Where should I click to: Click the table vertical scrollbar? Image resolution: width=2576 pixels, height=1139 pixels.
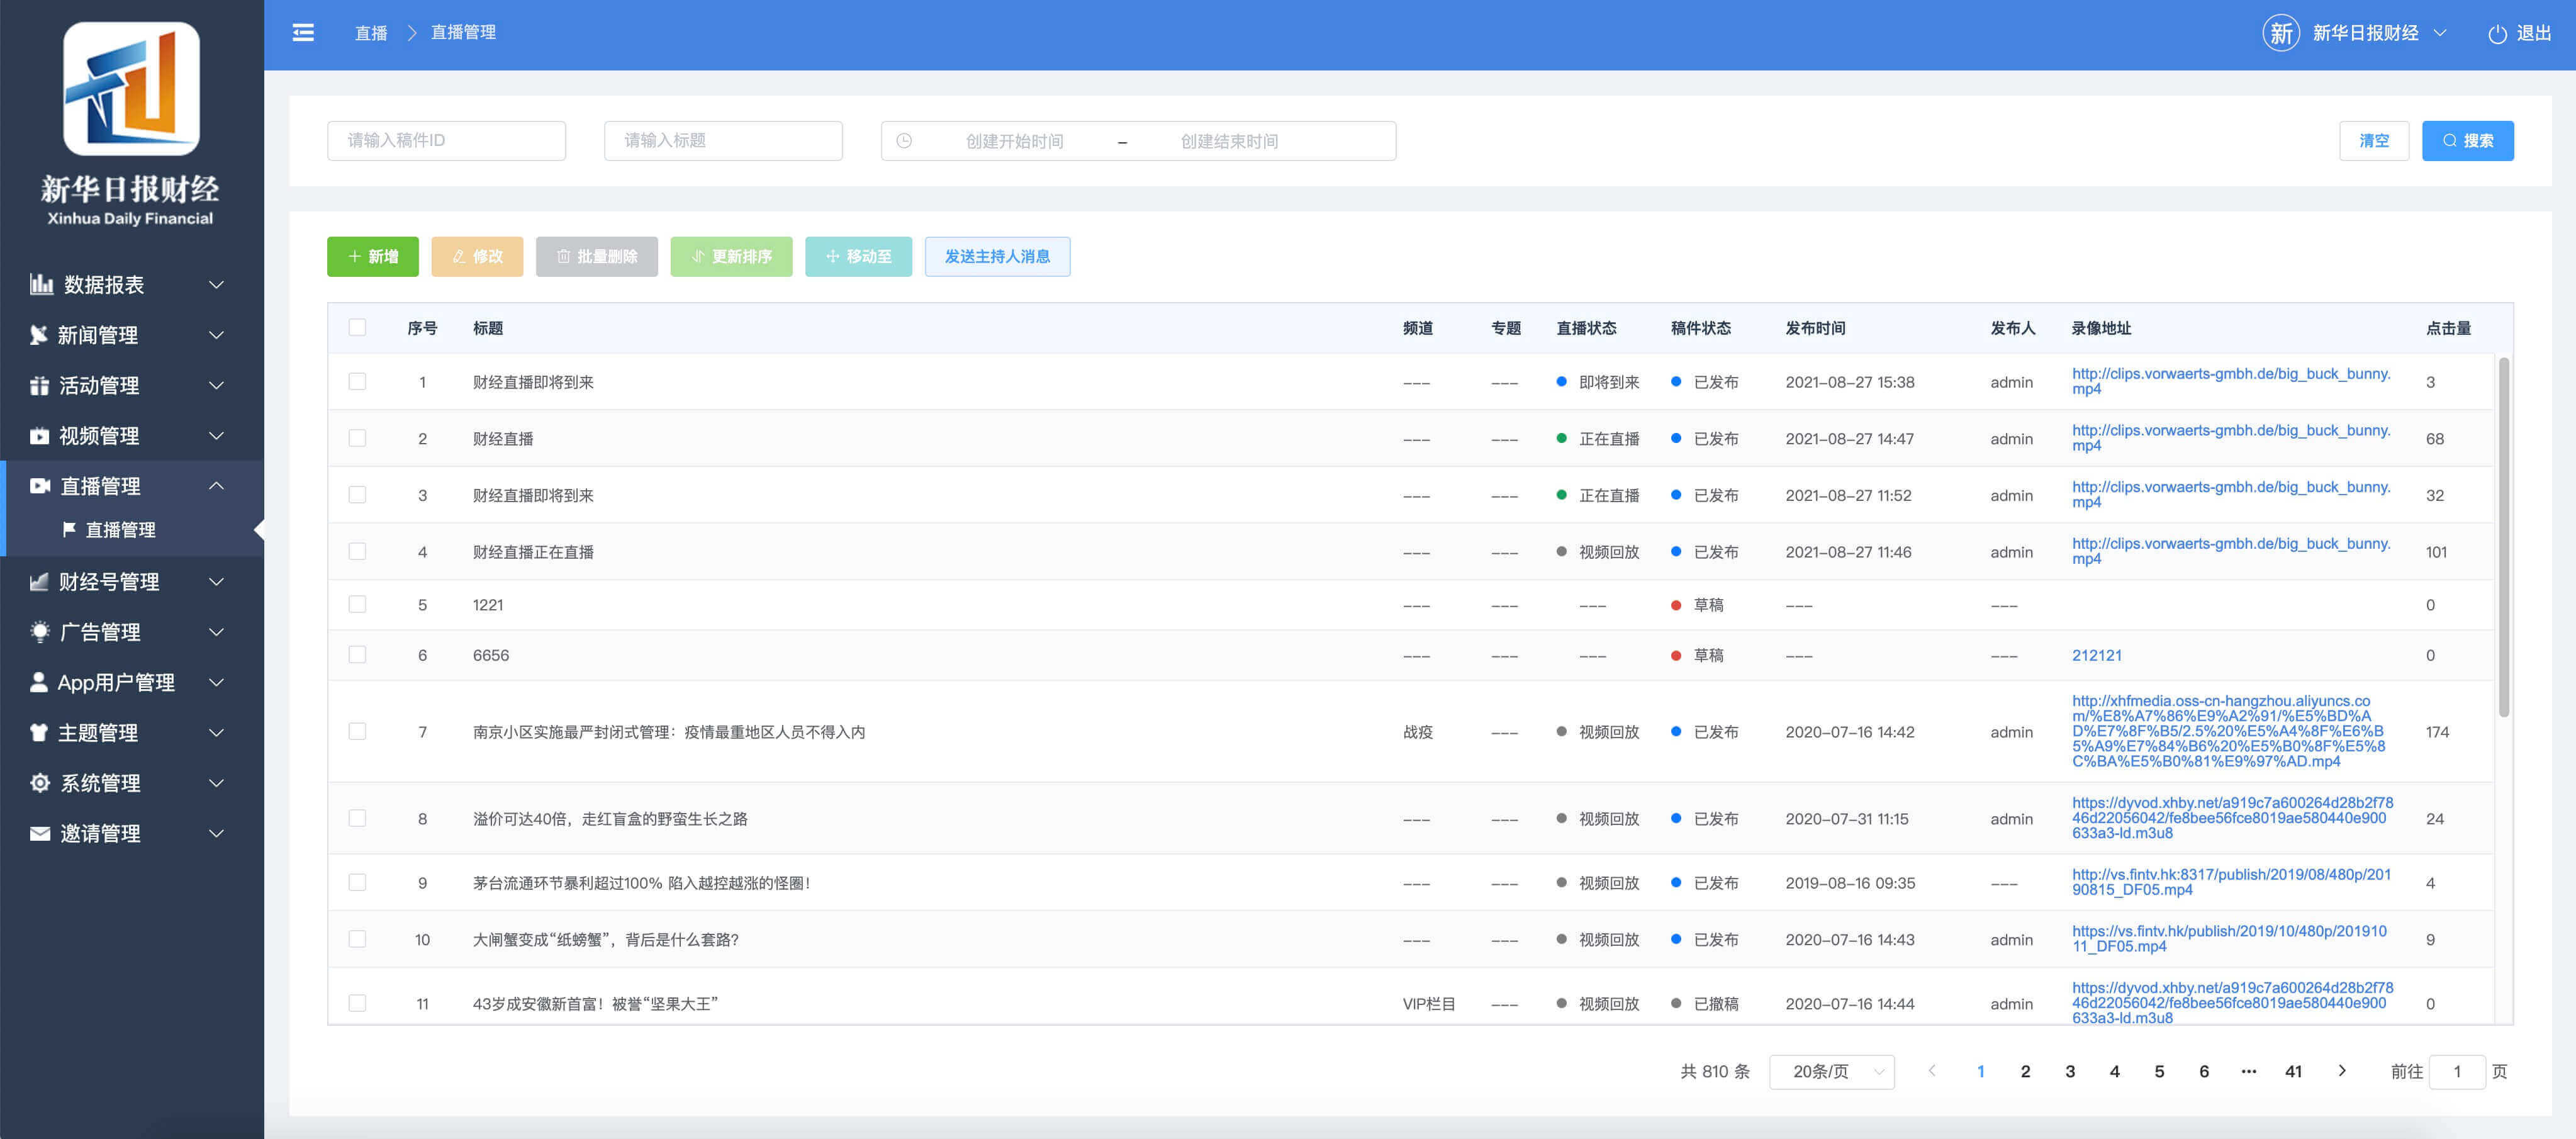click(x=2503, y=537)
